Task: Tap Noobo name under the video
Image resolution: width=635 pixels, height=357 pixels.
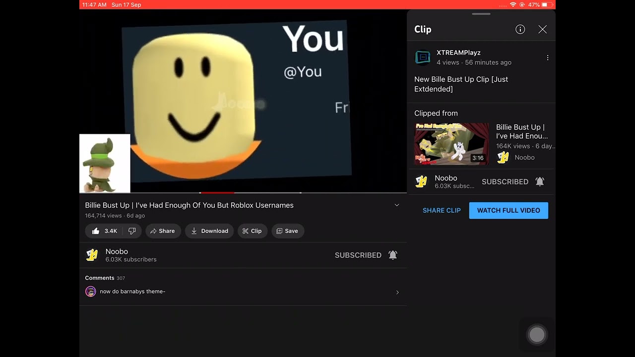Action: (x=117, y=251)
